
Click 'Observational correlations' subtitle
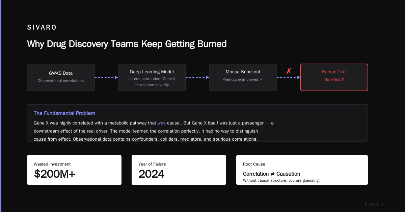click(61, 81)
